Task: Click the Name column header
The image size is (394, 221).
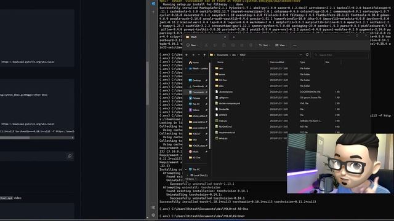Action: (220, 62)
